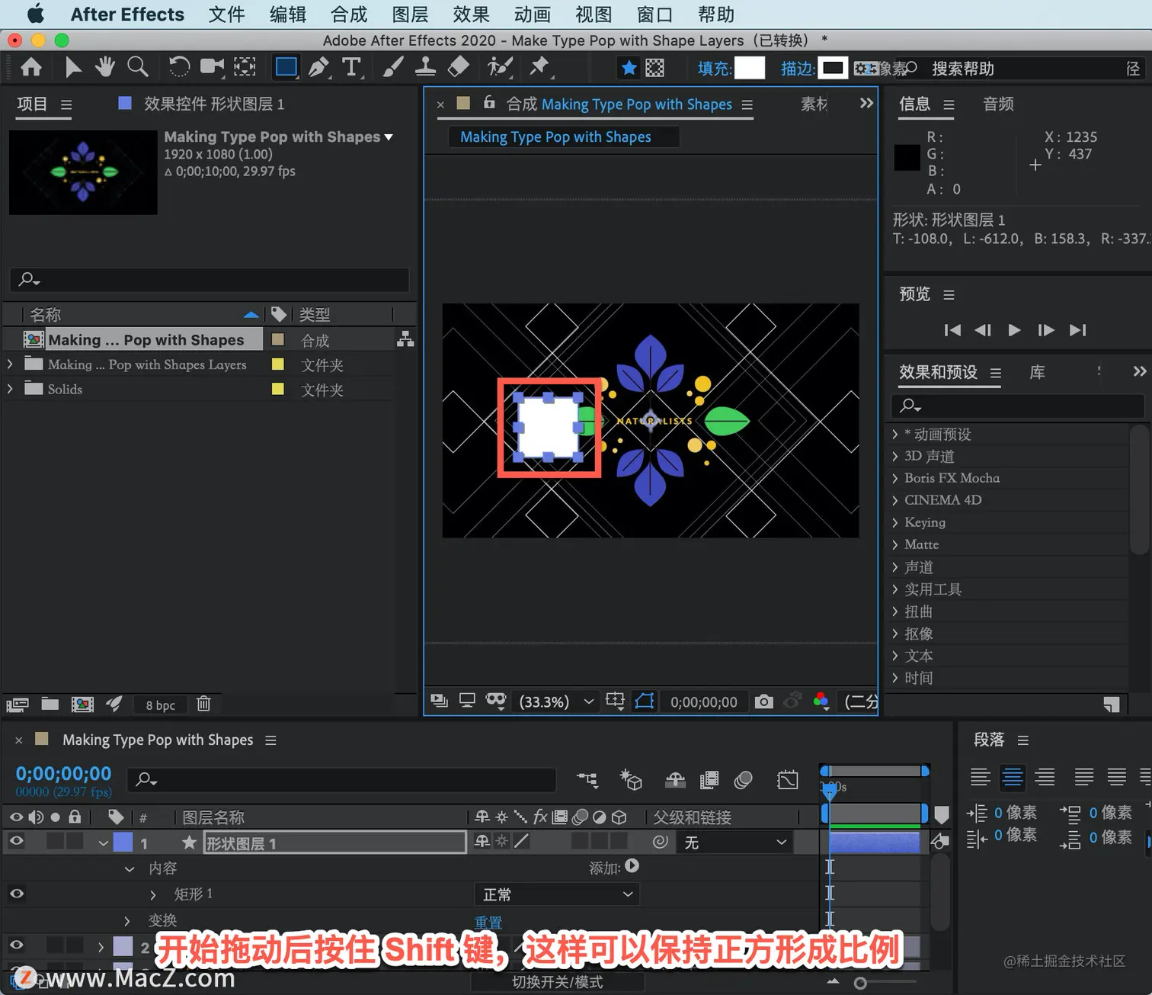
Task: Collapse 形状图层 1 layer properties
Action: point(103,843)
